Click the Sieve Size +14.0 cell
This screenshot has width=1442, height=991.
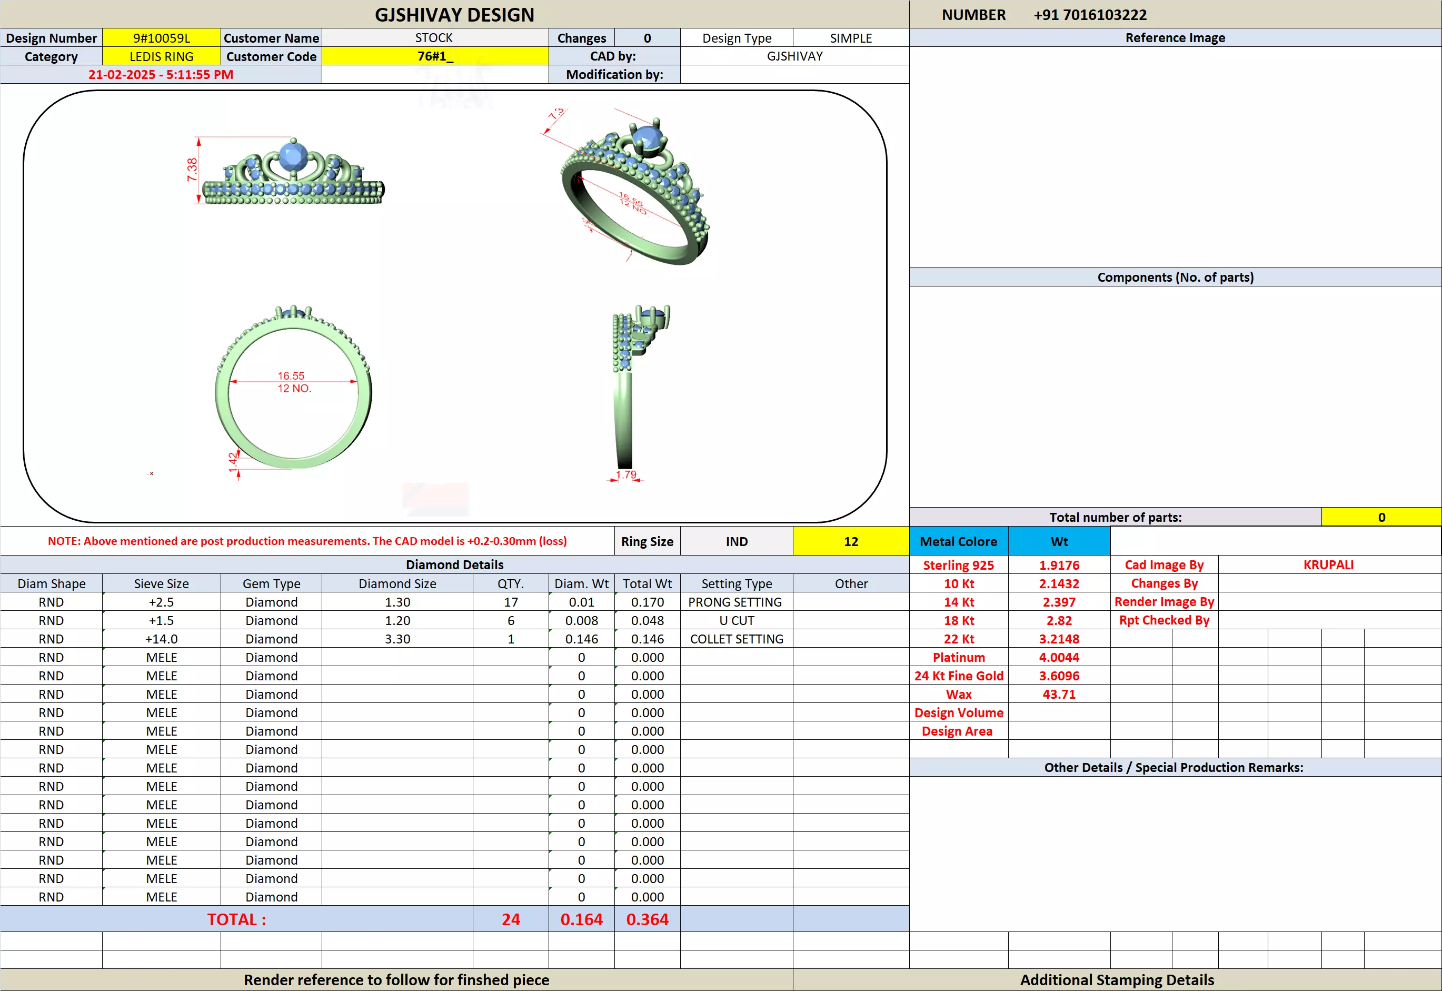coord(162,639)
